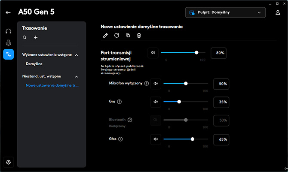Mute the Port transmisji strumieniowej output
This screenshot has height=172, width=288.
click(x=153, y=53)
